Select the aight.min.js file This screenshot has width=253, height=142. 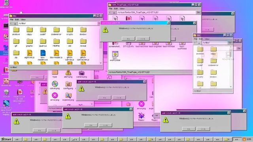pyautogui.click(x=29, y=54)
